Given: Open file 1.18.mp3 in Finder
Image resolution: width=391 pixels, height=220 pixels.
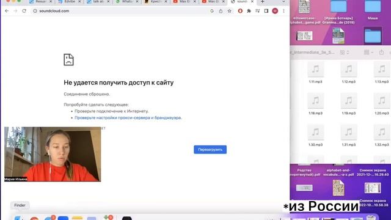Looking at the screenshot, I should point(315,104).
